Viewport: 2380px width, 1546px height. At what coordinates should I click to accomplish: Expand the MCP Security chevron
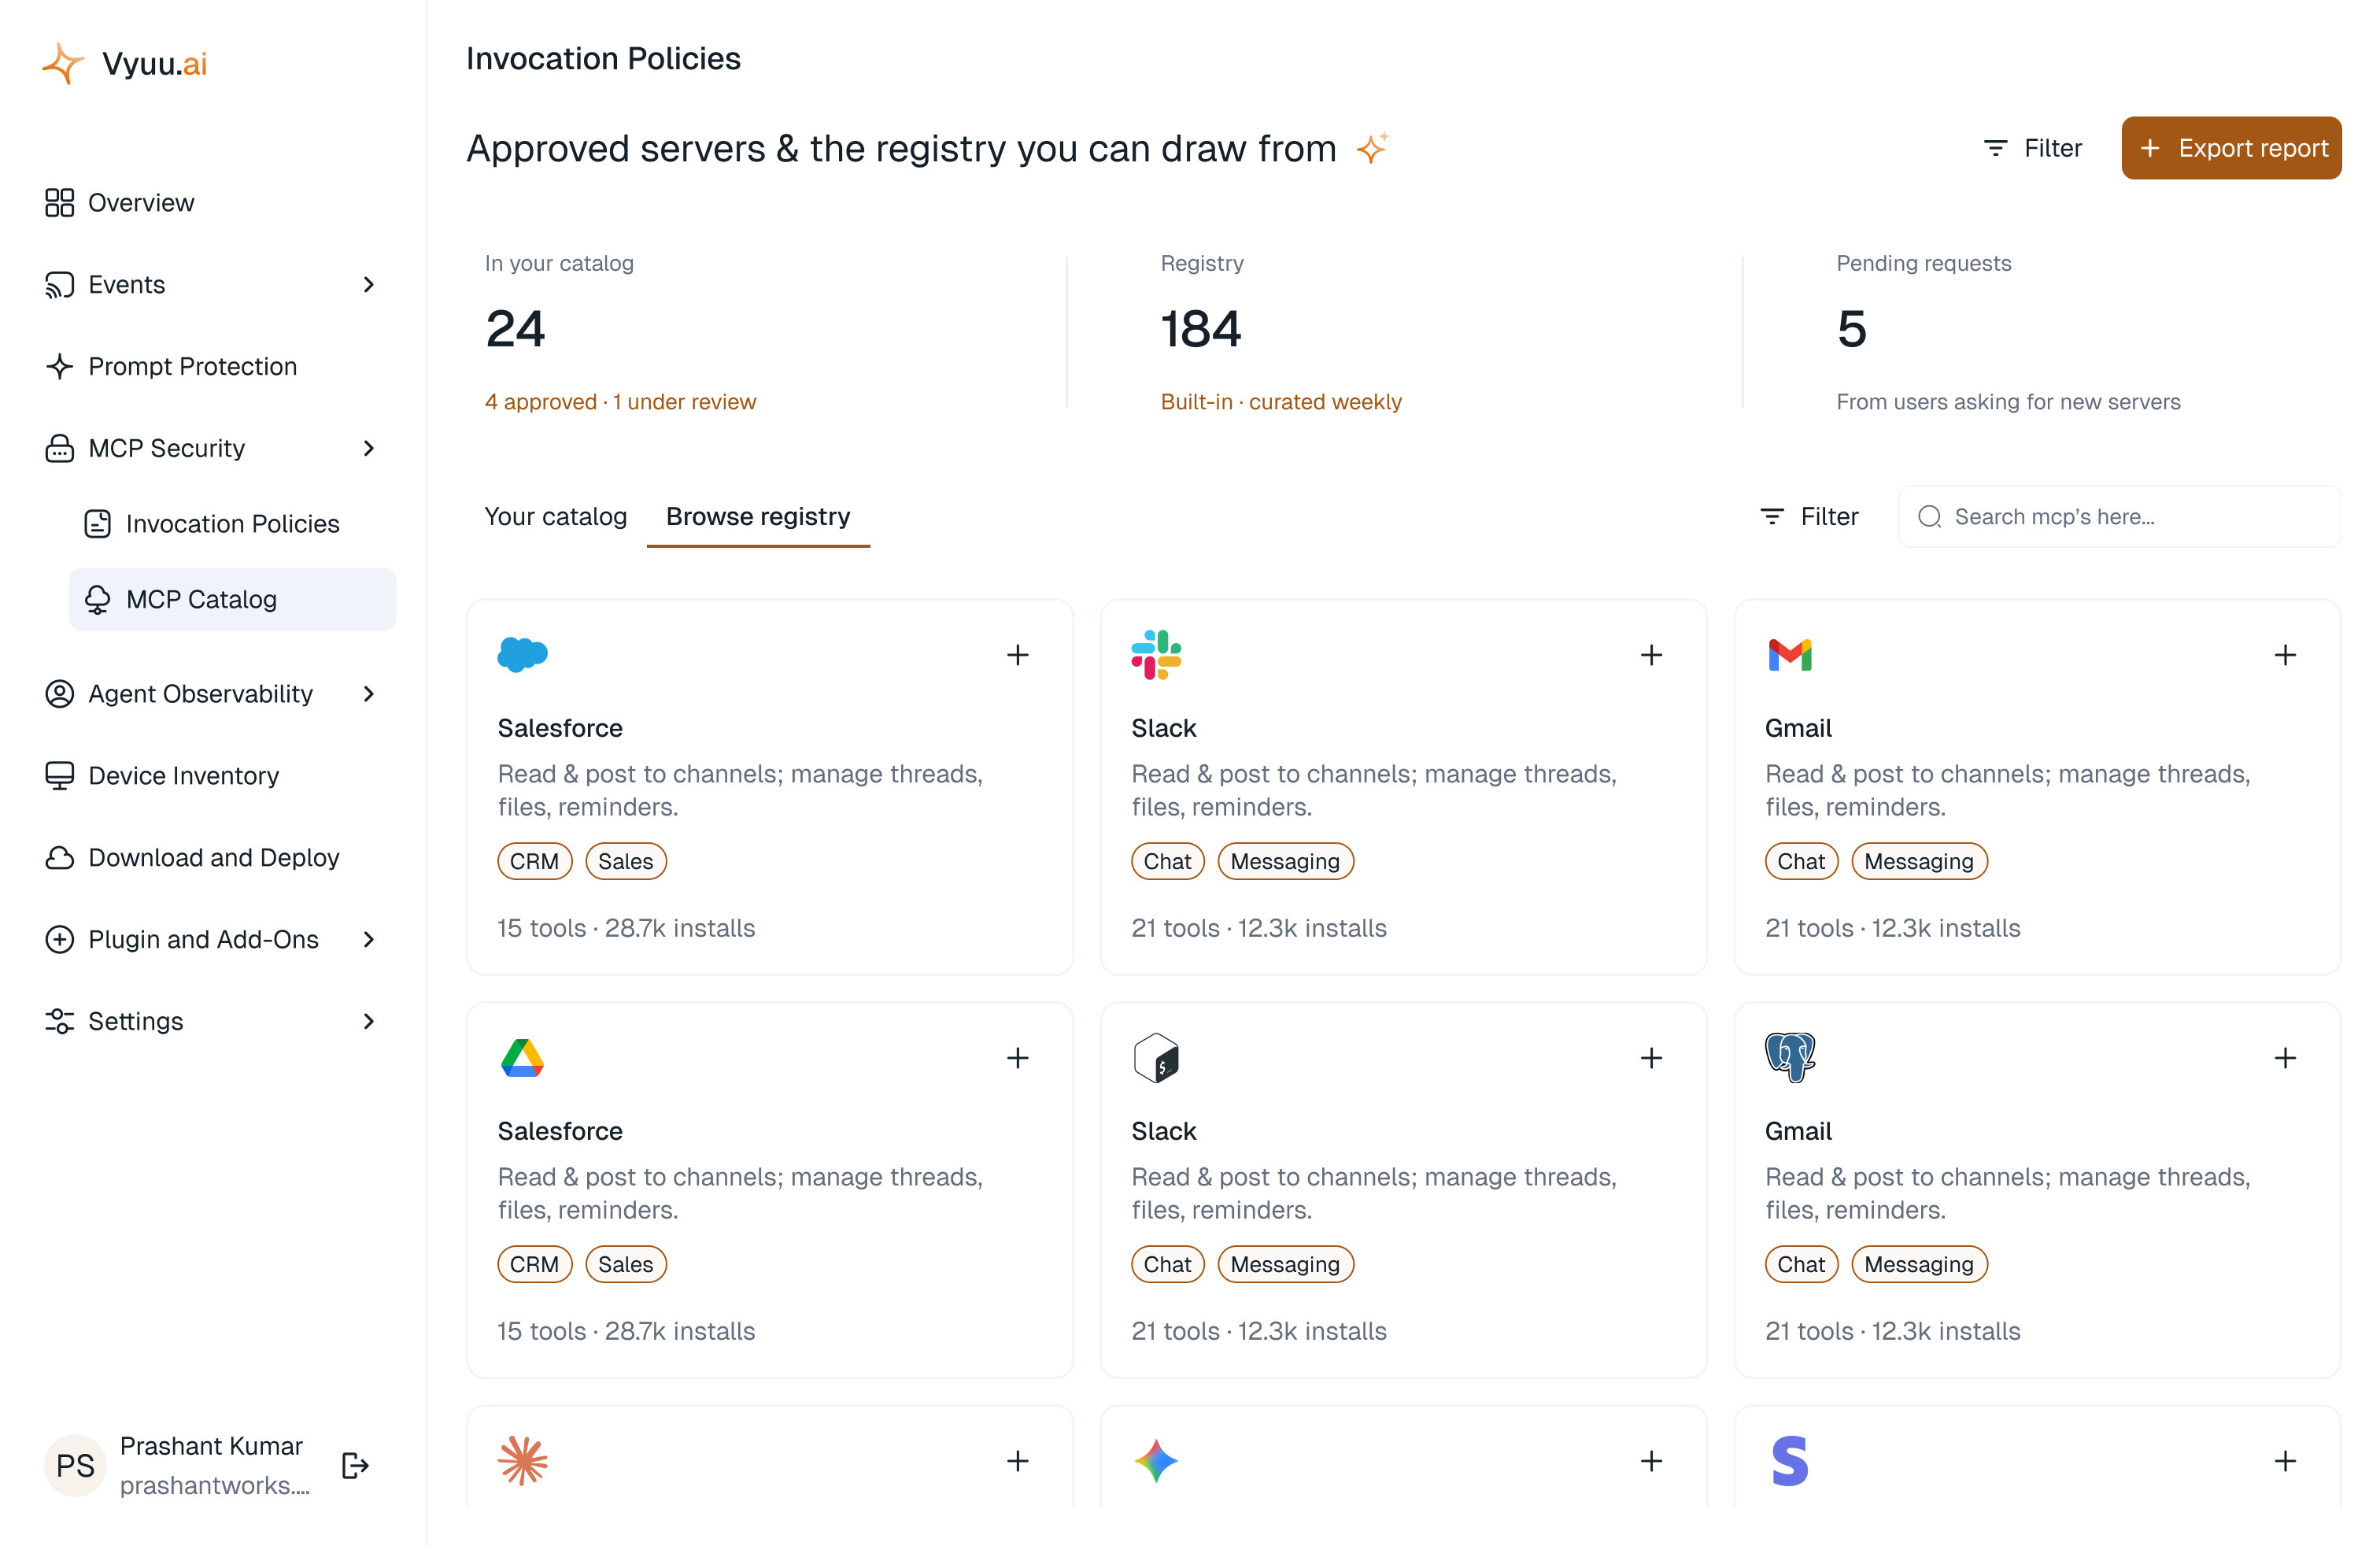(368, 448)
